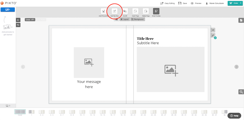Click the Add Picture Box icon
The image size is (244, 120).
point(104,11)
